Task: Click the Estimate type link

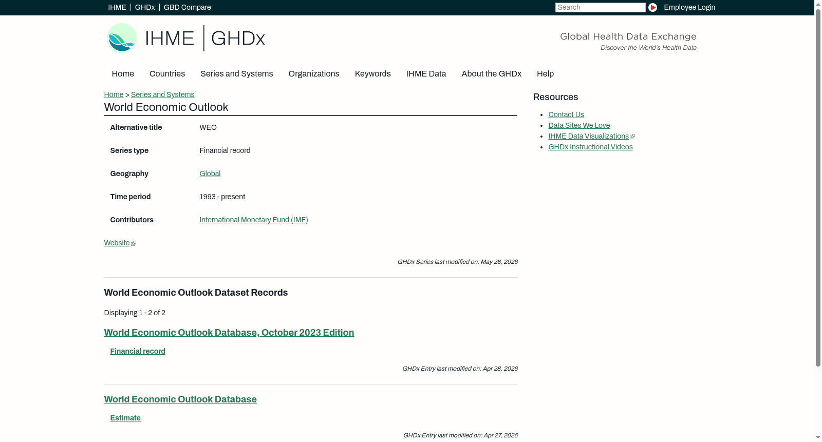Action: pyautogui.click(x=125, y=418)
